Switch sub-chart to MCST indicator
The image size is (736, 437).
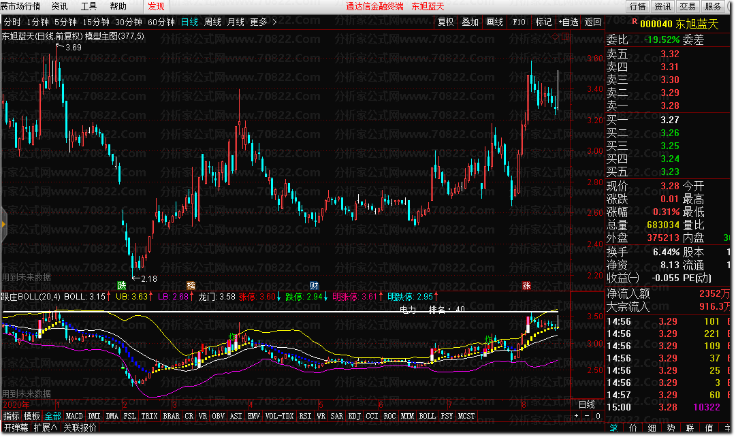[x=466, y=416]
